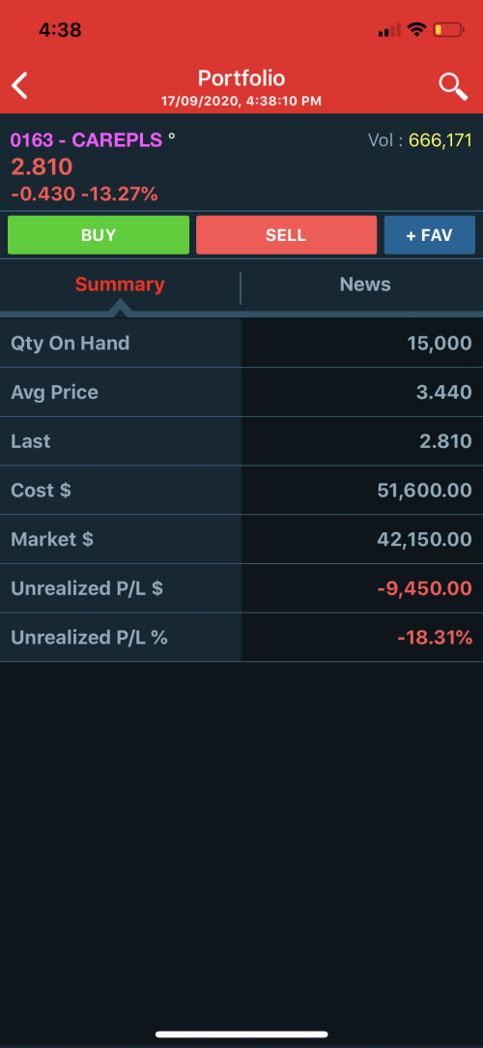Add stock with + FAV button
483x1048 pixels.
[x=430, y=234]
